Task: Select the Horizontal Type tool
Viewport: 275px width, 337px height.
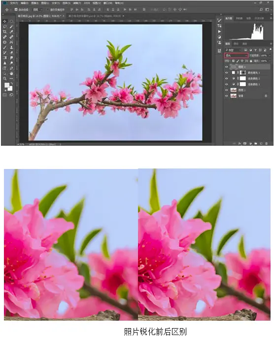Action: tap(5, 68)
